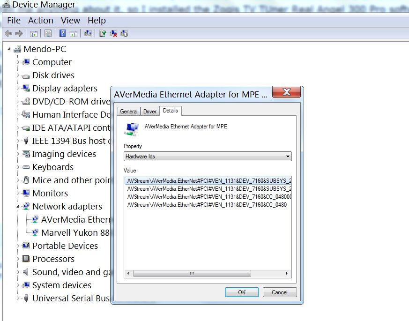The image size is (409, 321).
Task: Select the Imaging devices label in tree
Action: [64, 154]
